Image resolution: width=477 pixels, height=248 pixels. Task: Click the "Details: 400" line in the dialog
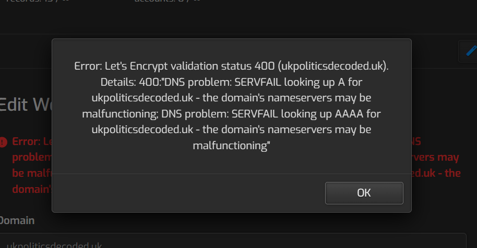[231, 82]
